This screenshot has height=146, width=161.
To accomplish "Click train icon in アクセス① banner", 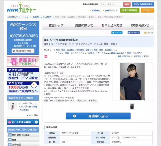I will pos(10,74).
